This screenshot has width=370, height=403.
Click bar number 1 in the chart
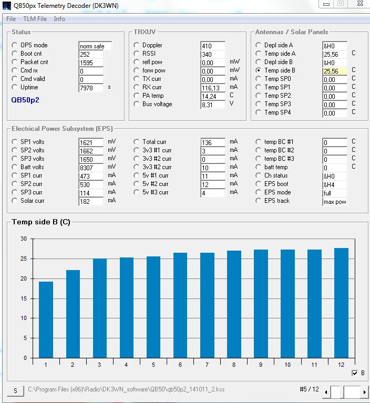point(46,320)
